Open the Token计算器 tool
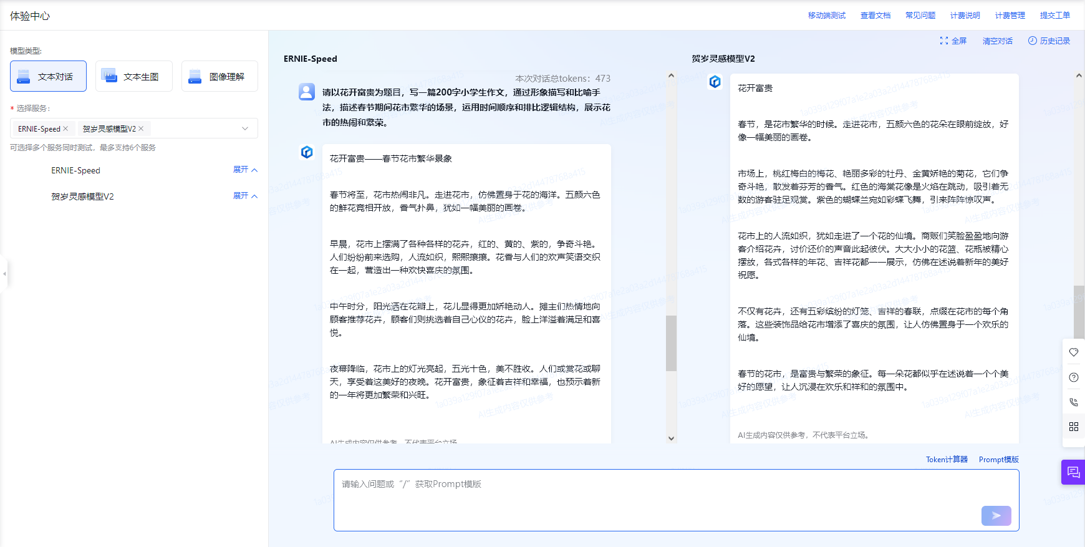 pos(947,460)
